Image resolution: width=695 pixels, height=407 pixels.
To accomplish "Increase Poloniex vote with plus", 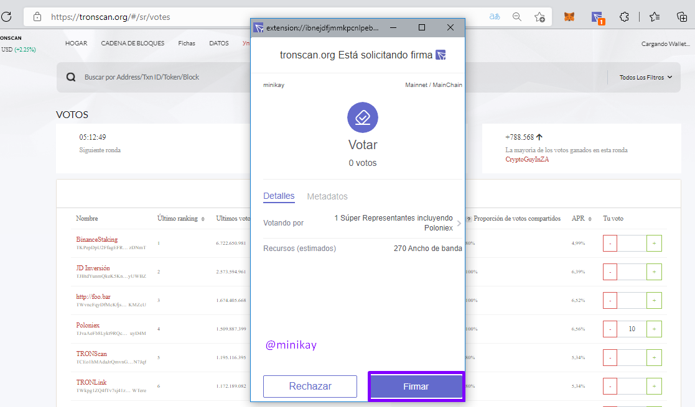I will (654, 329).
